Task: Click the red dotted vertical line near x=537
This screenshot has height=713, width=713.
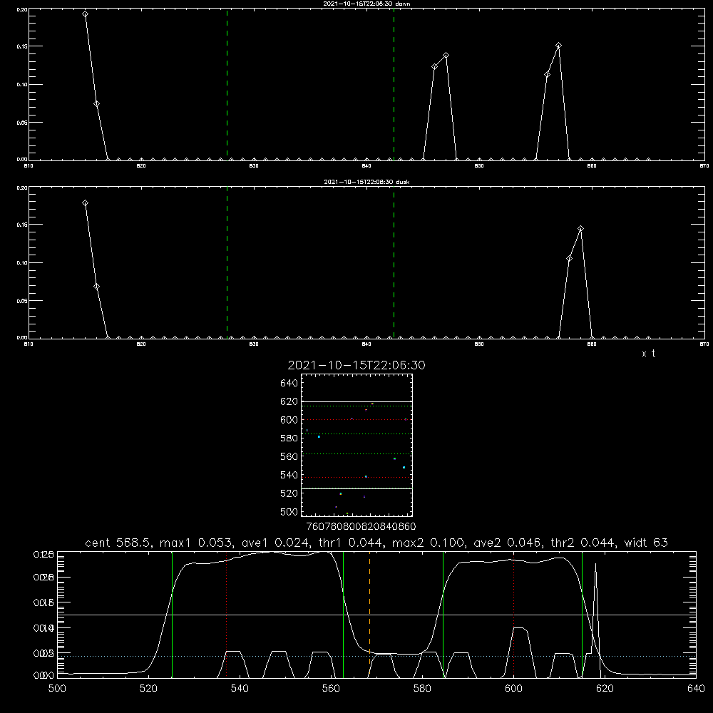Action: tap(227, 615)
